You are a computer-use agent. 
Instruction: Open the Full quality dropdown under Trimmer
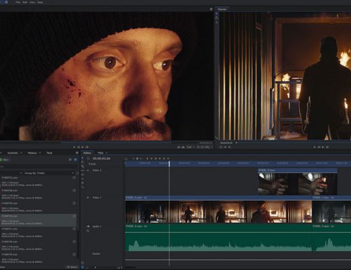pos(190,147)
